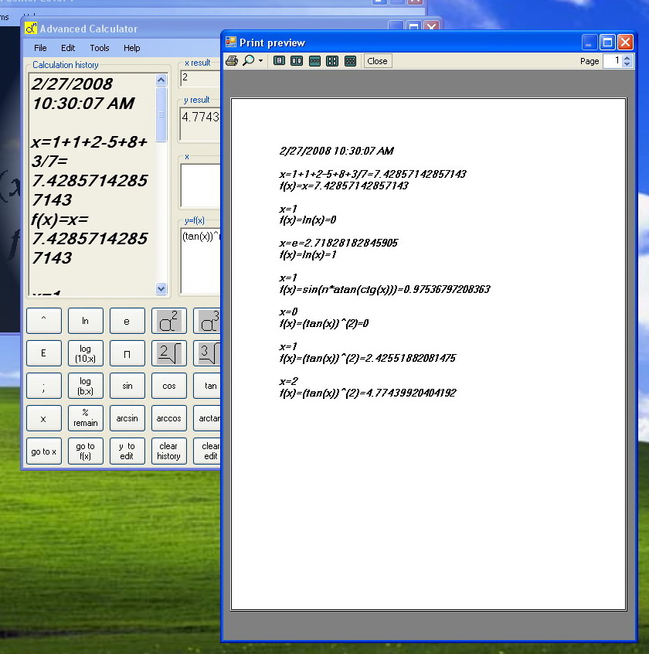Screen dimensions: 649x654
Task: Click the x input box
Action: [x=200, y=186]
